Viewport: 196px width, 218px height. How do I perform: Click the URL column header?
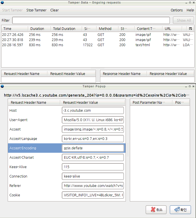[172, 29]
